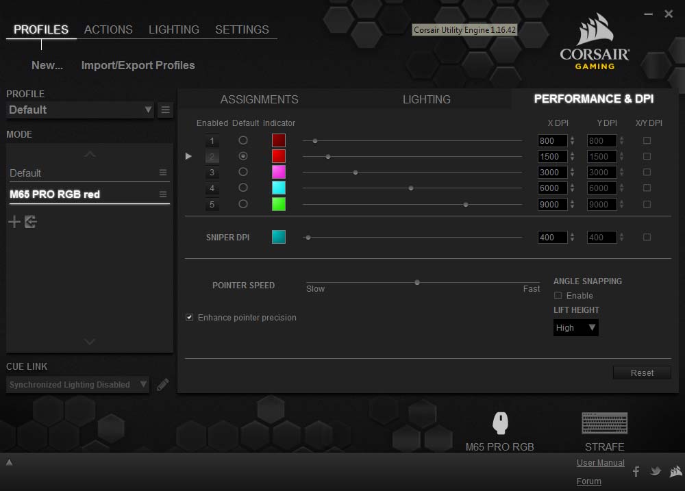Open Corsair Twitter page icon
685x491 pixels.
[656, 471]
